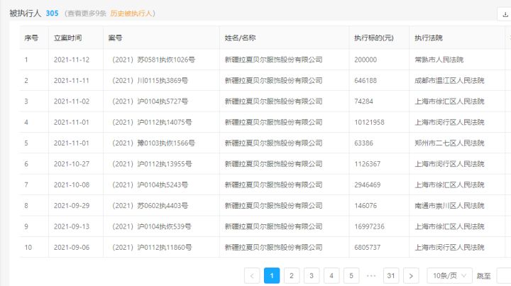Screen dimensions: 511x286
Task: Click amount 74284
Action: [363, 101]
